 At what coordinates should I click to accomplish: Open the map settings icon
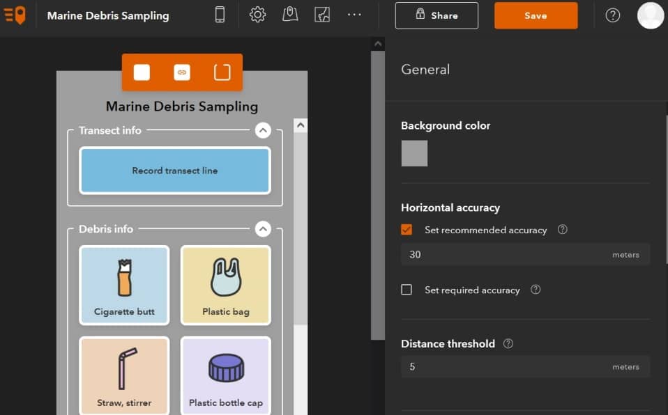(290, 15)
